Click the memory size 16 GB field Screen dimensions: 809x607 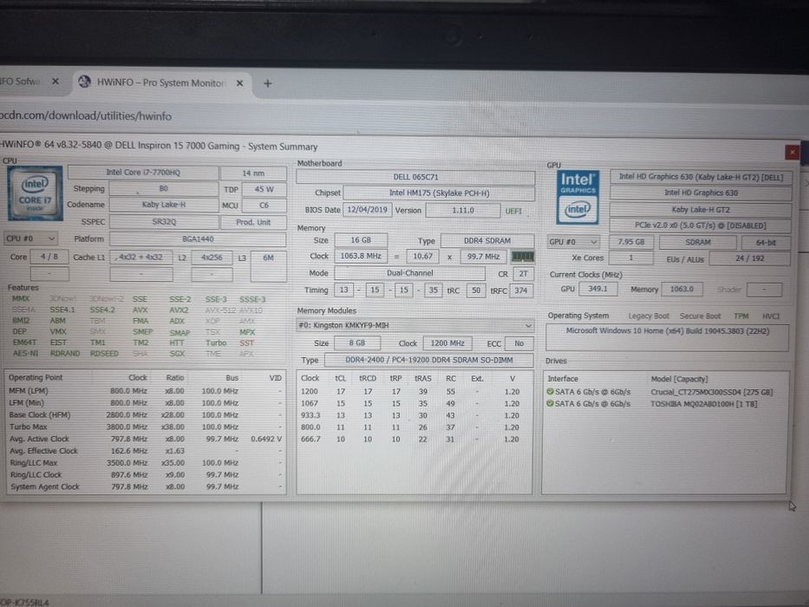pyautogui.click(x=361, y=240)
